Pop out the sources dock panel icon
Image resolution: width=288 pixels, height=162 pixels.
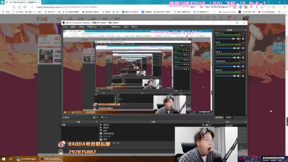pos(208,122)
